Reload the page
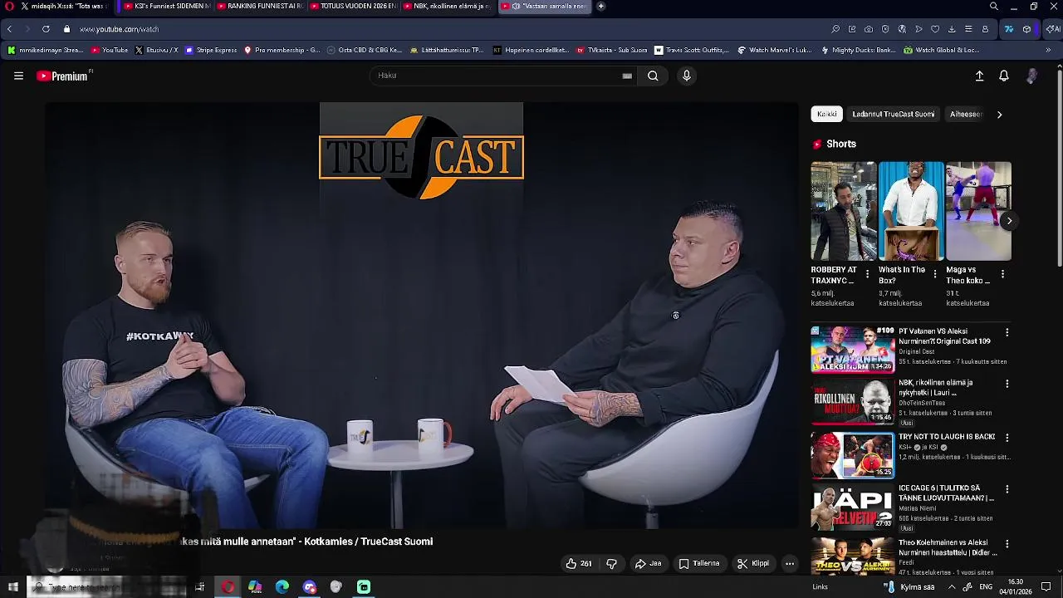The image size is (1063, 598). (x=46, y=29)
